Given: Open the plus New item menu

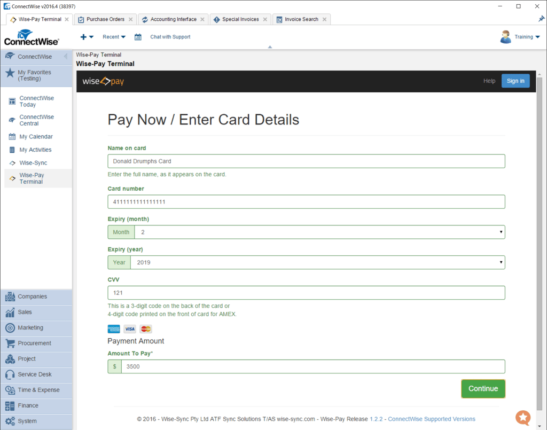Looking at the screenshot, I should pos(87,37).
